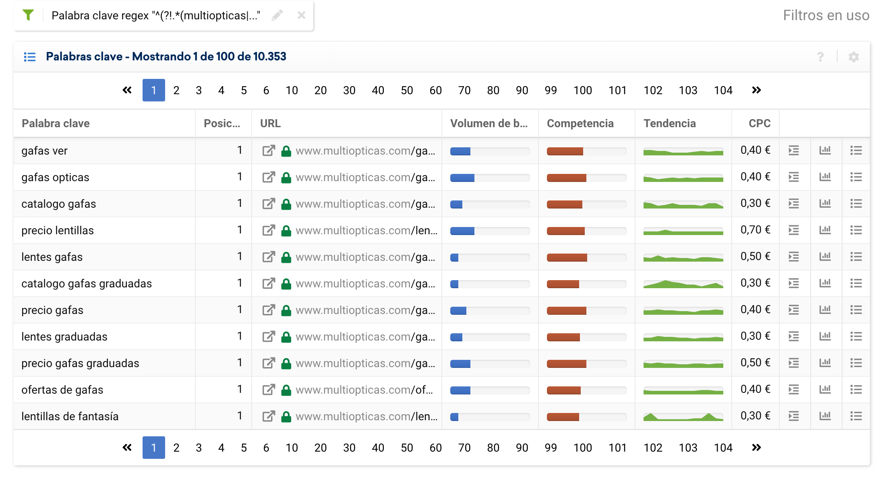Open URL link for precio lentillas
The height and width of the screenshot is (483, 886).
(366, 230)
